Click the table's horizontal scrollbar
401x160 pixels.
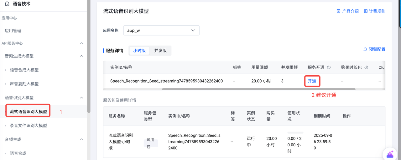pos(258,89)
